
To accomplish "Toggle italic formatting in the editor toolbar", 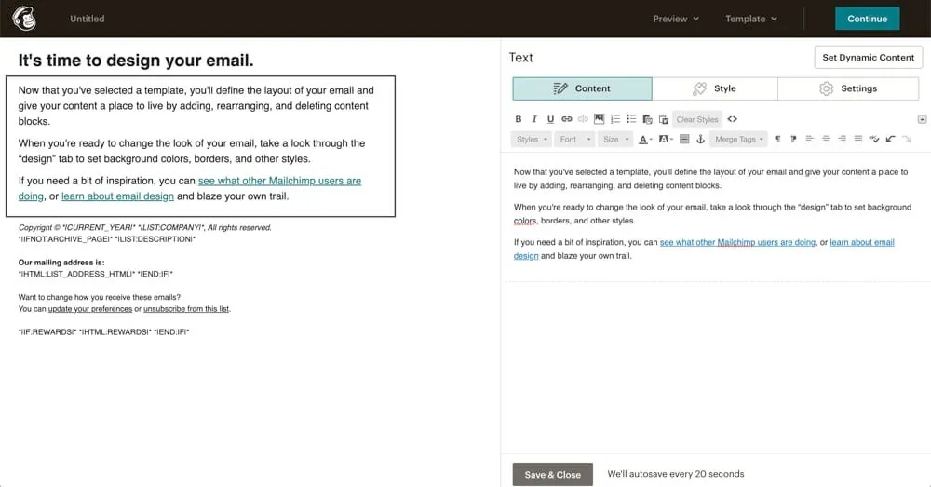I will click(x=534, y=119).
